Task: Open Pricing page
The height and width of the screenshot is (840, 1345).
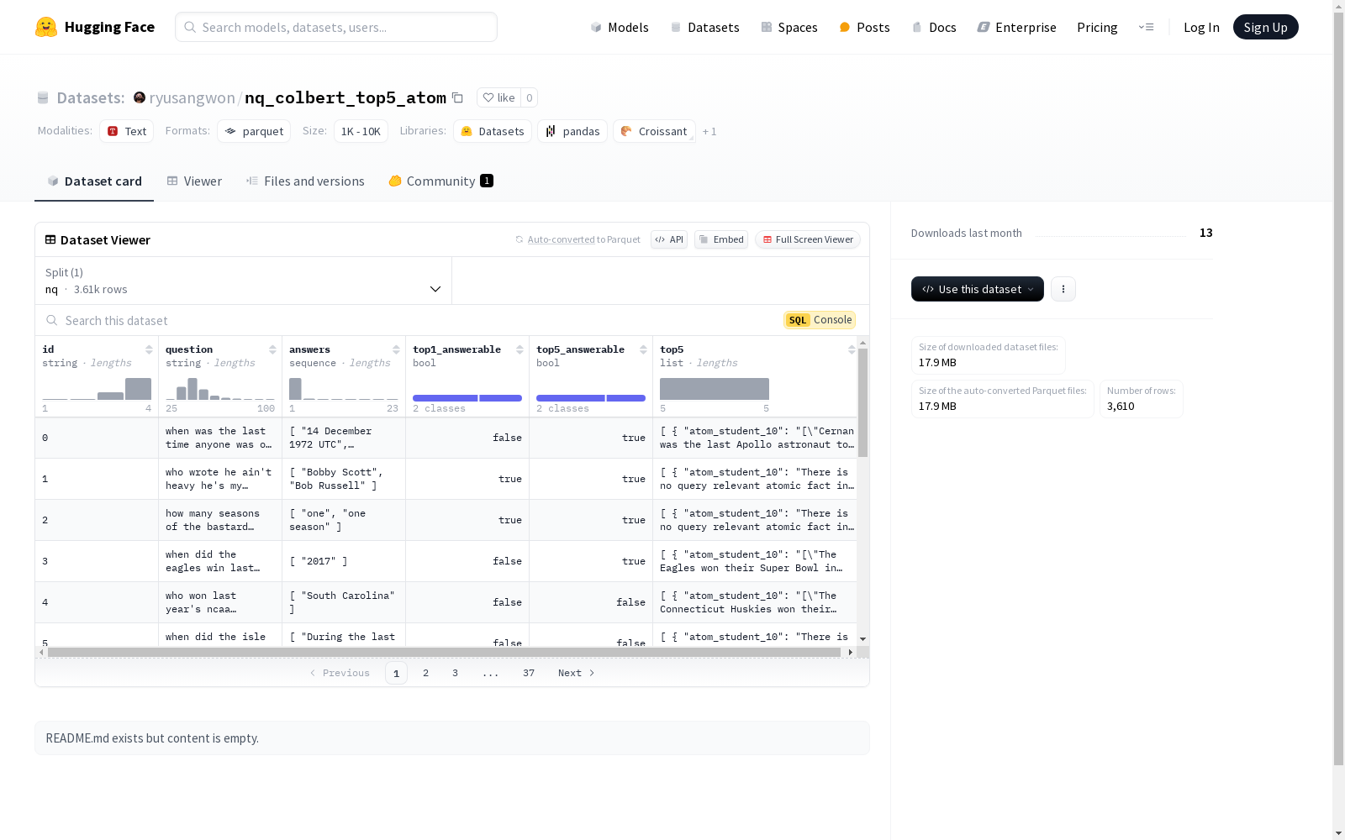Action: tap(1097, 27)
